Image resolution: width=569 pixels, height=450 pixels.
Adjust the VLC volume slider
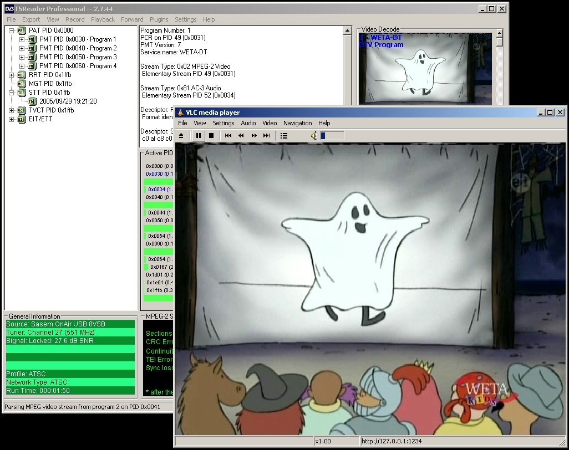click(332, 136)
